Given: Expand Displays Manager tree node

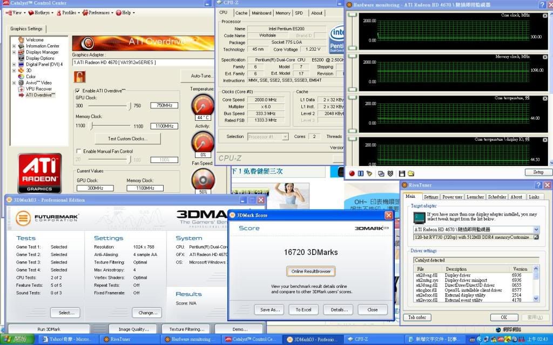Looking at the screenshot, I should click(14, 52).
